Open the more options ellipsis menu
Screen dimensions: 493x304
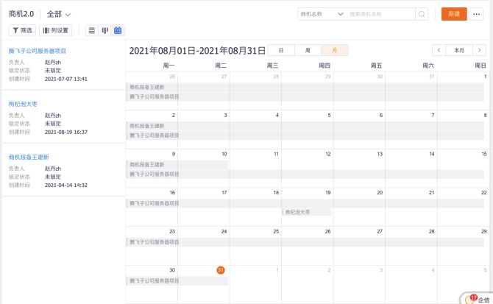[477, 14]
